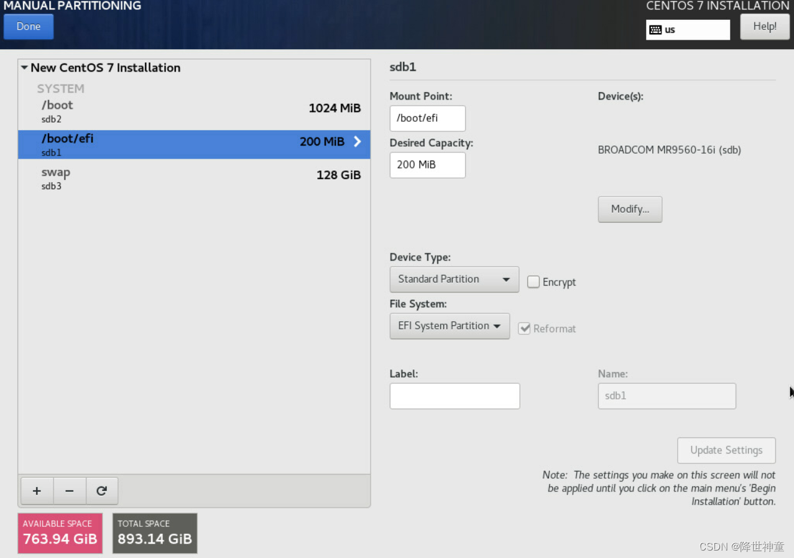Toggle the Reformat checkbox

524,328
